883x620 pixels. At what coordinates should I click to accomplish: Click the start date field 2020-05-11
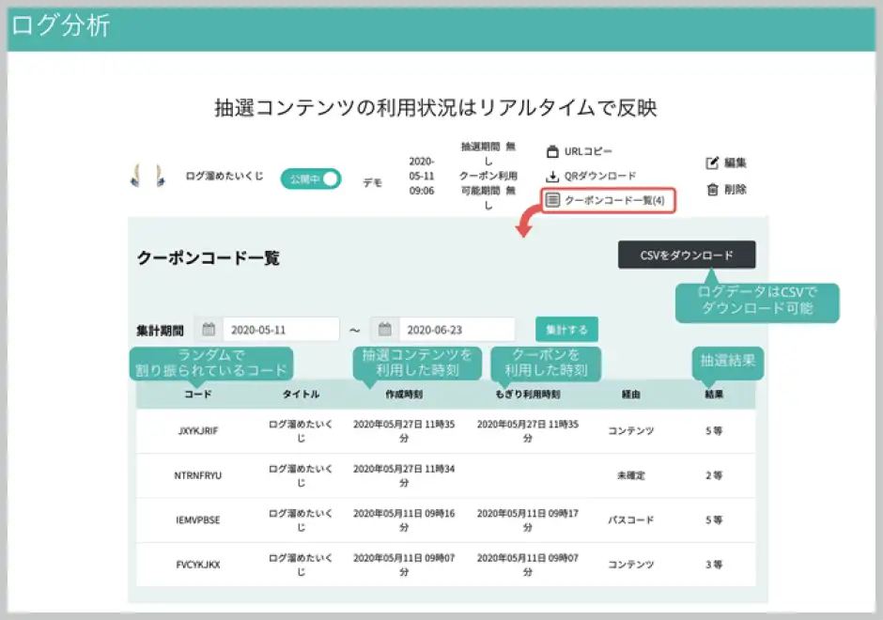point(280,330)
